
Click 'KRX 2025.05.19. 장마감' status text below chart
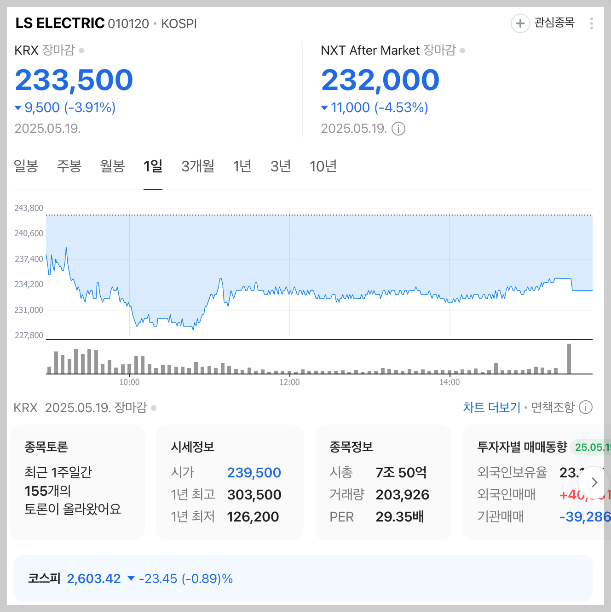coord(81,408)
